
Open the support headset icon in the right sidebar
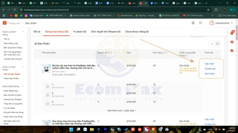(x=232, y=42)
